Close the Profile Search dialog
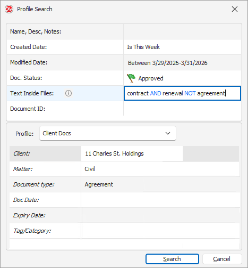 235,9
